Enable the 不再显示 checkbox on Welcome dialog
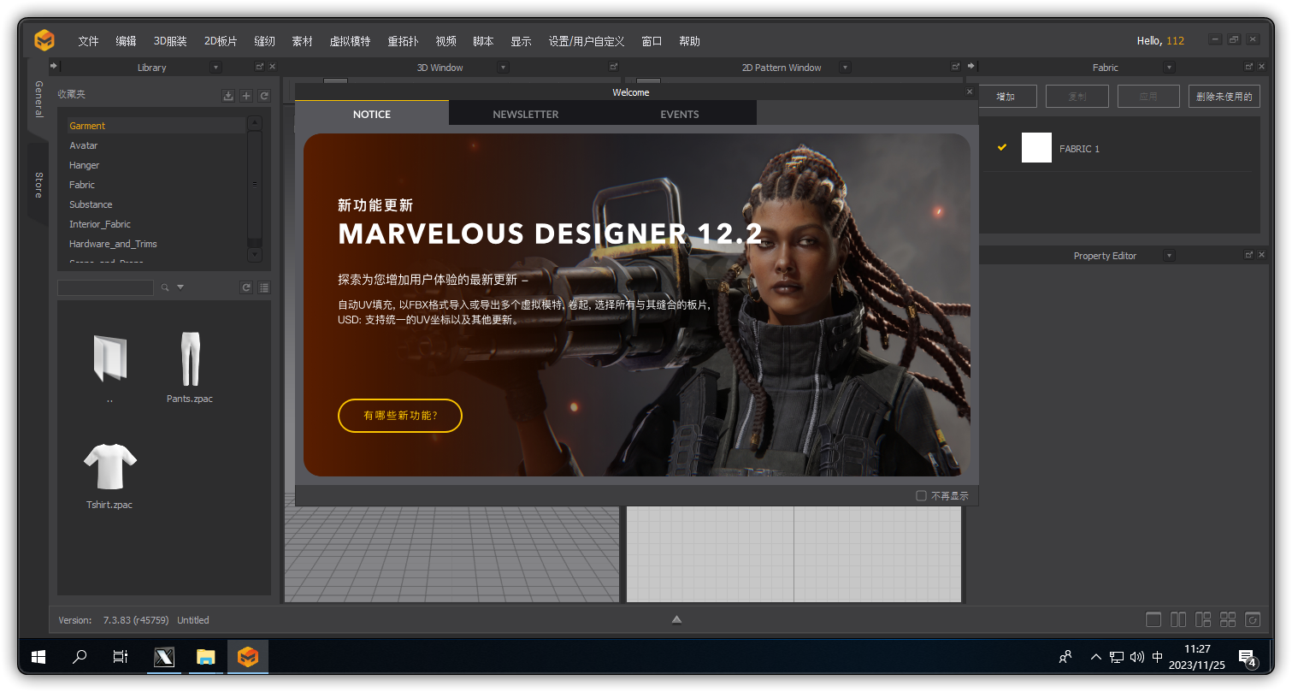Screen dimensions: 1292x692 (922, 495)
